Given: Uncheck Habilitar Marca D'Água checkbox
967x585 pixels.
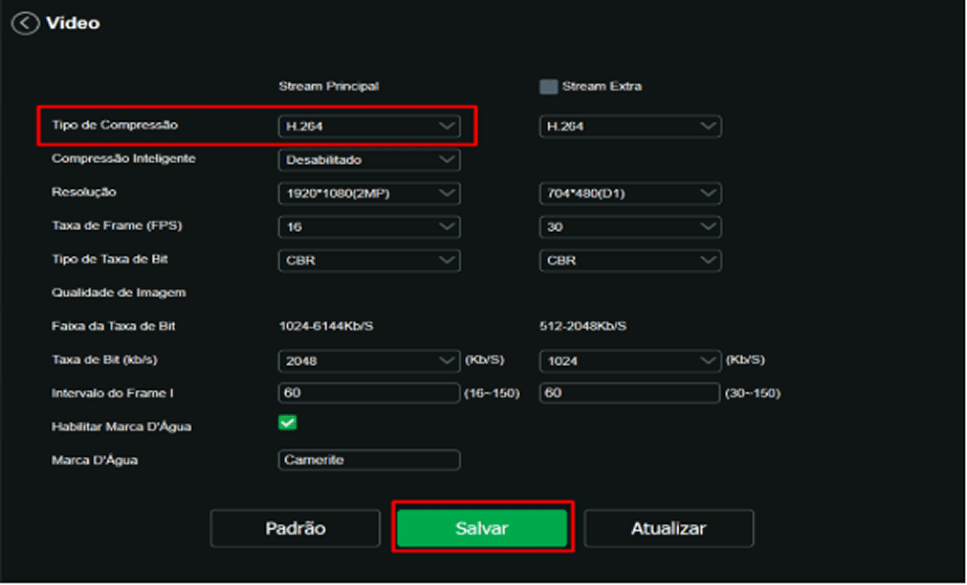Looking at the screenshot, I should (287, 423).
